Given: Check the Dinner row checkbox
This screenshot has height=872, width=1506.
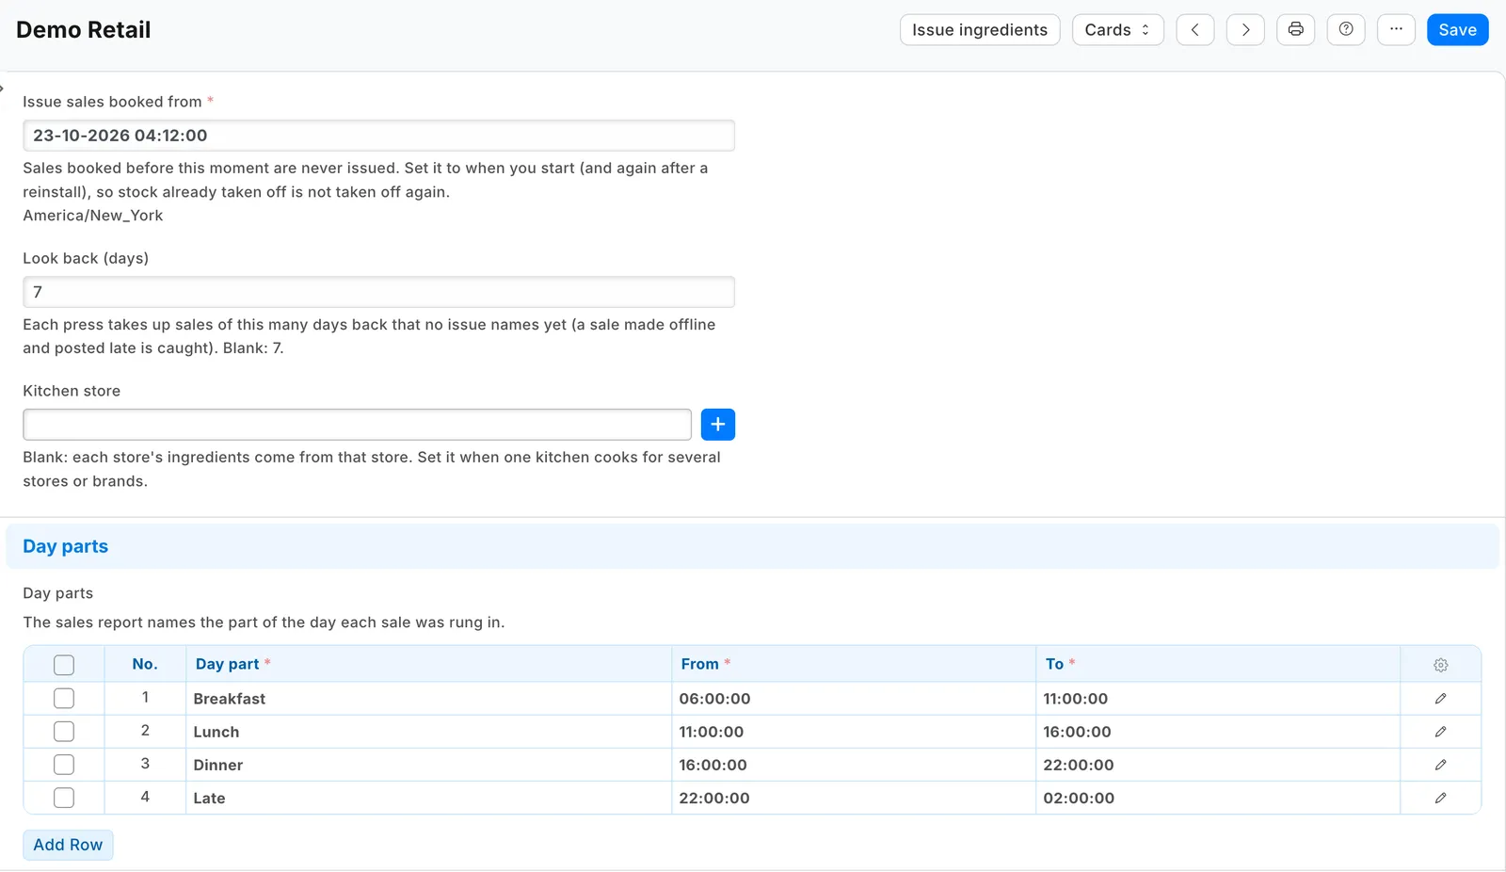Looking at the screenshot, I should 64,765.
